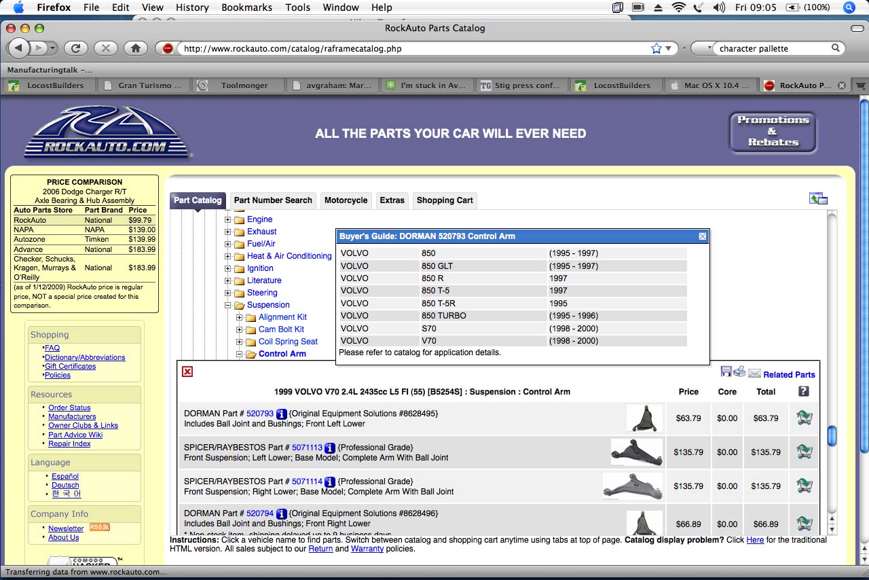Click the DORMAN control arm thumbnail image
Viewport: 869px width, 580px height.
[644, 418]
